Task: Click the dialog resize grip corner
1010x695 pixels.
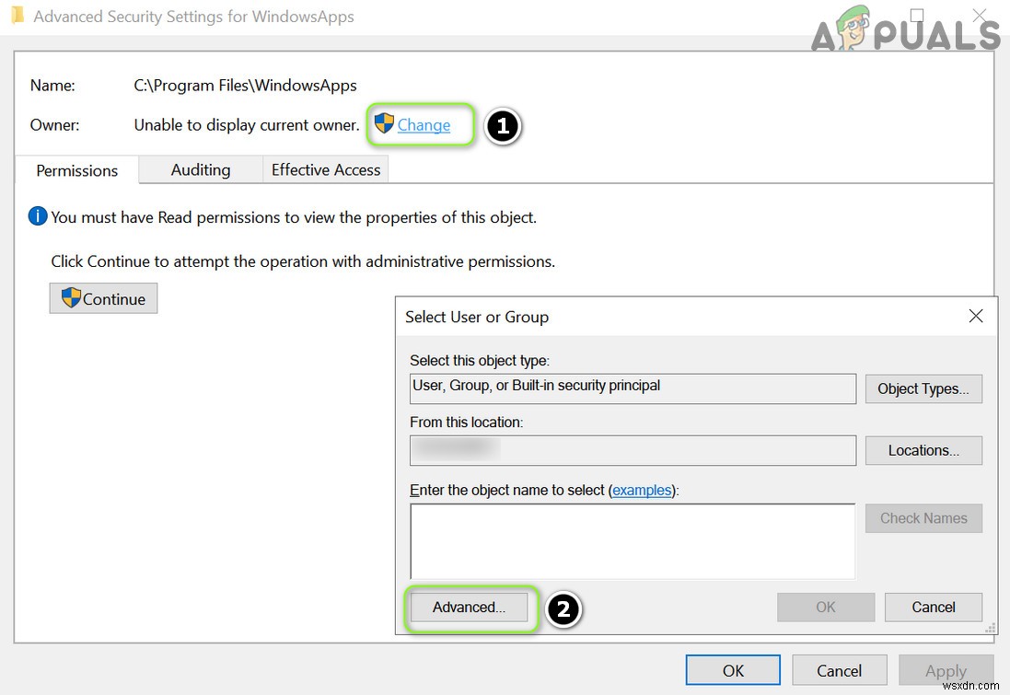Action: 990,629
